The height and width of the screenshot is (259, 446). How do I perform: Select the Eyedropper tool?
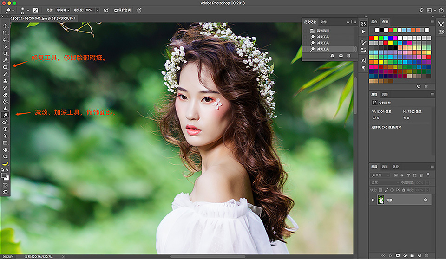5,60
